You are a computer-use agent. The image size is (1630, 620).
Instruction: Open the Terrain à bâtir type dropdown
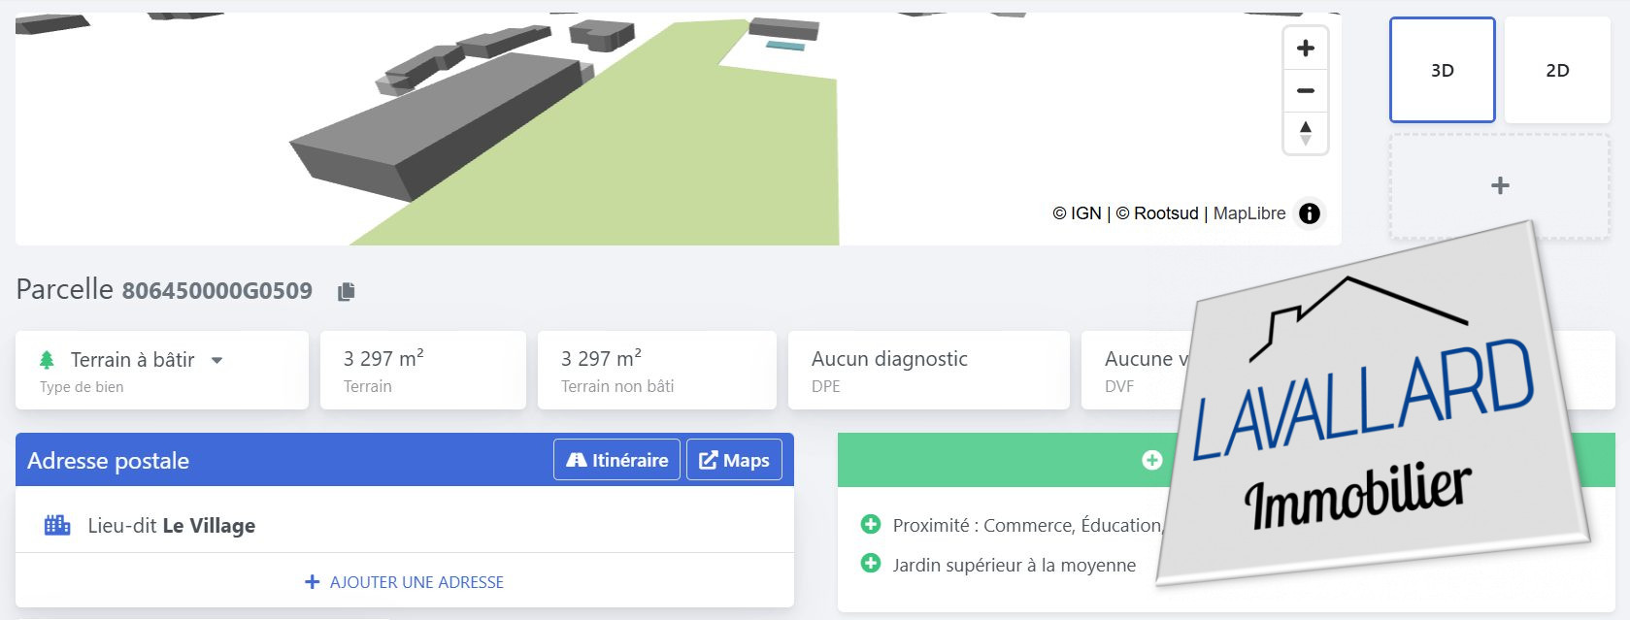click(x=216, y=360)
